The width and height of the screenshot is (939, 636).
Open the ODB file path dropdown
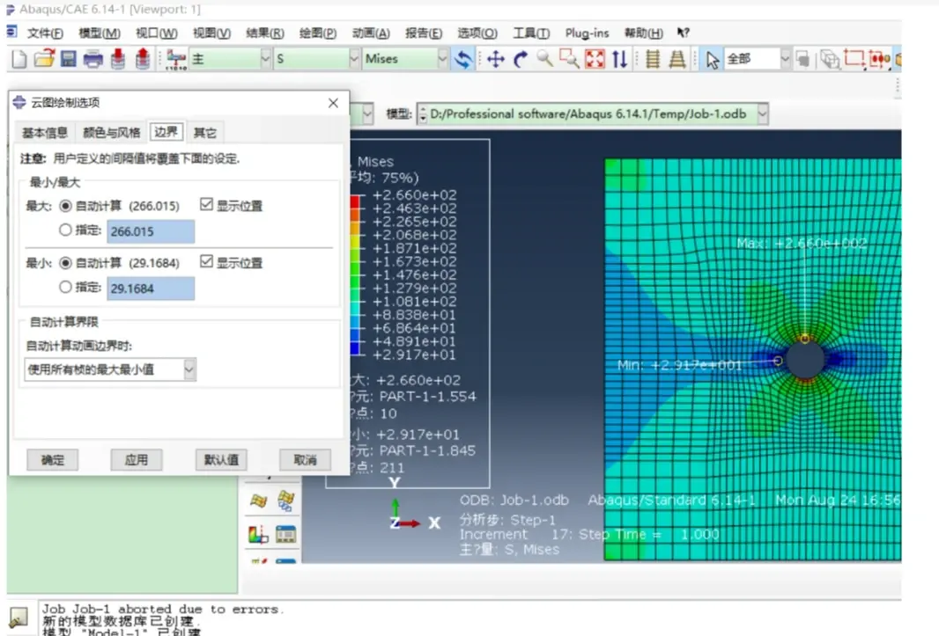click(x=762, y=113)
